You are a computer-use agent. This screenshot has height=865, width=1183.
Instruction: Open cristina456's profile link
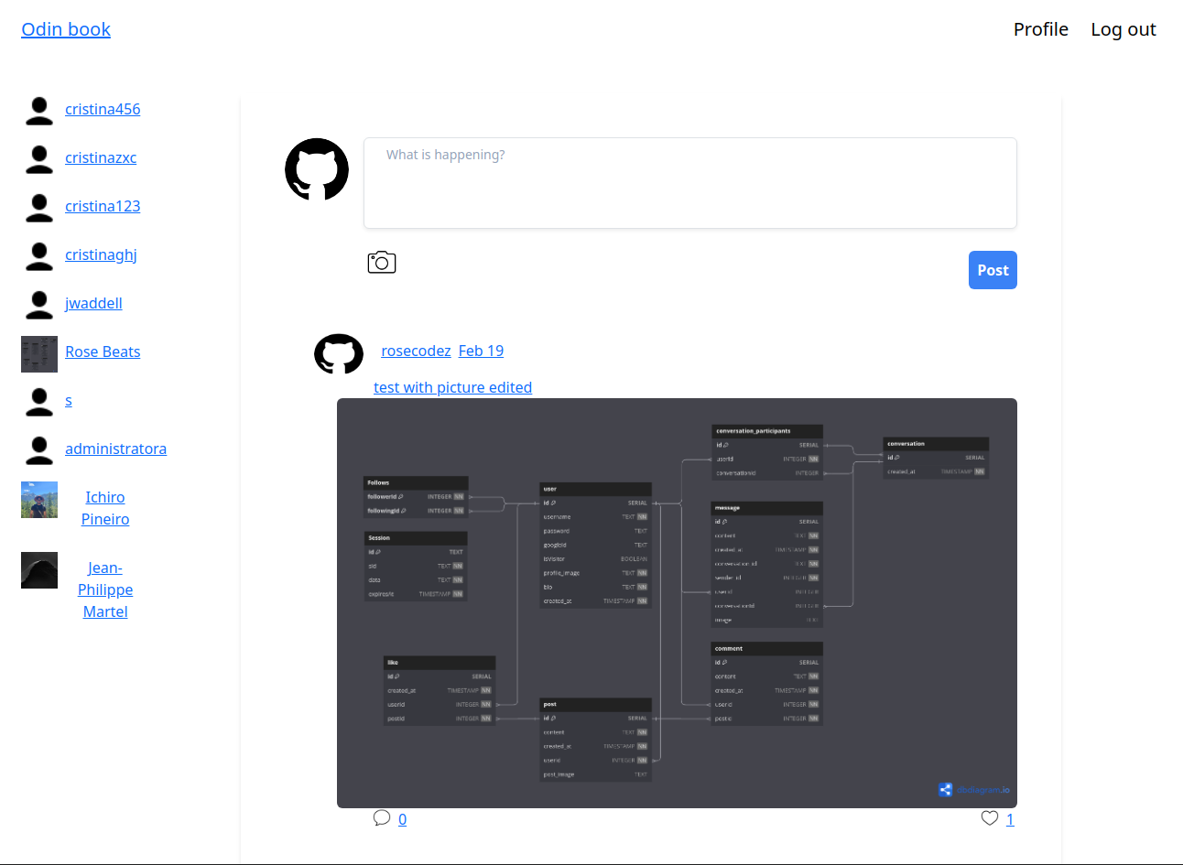[103, 109]
